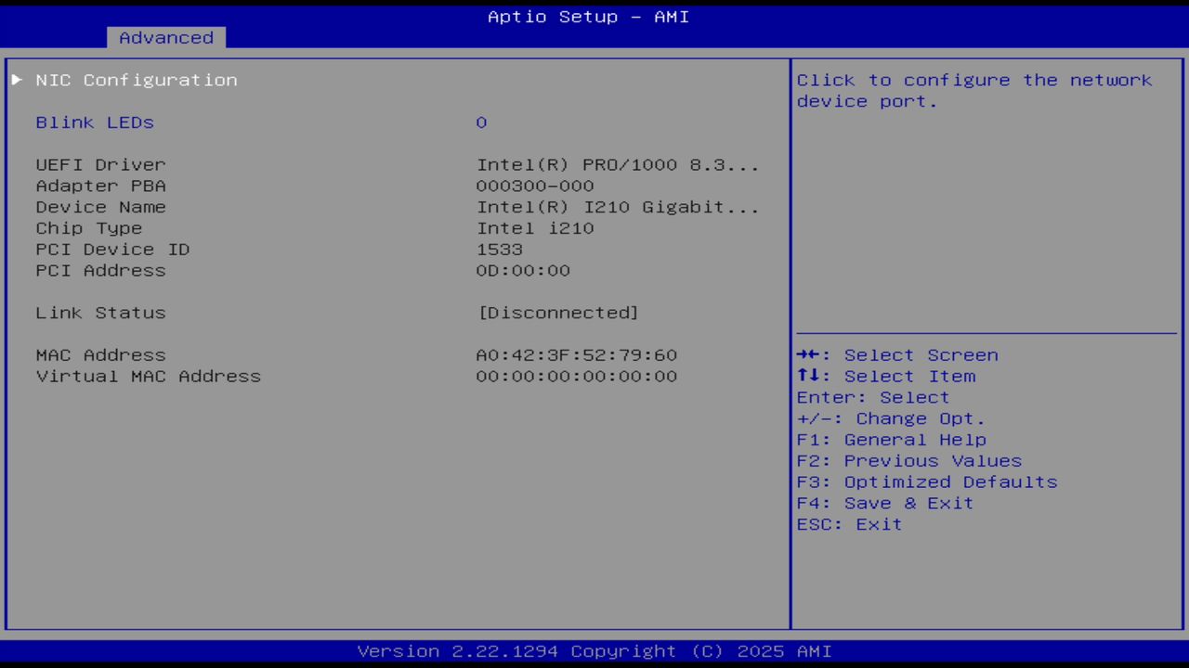Click the Link Status Disconnected value
Viewport: 1189px width, 668px height.
(557, 313)
